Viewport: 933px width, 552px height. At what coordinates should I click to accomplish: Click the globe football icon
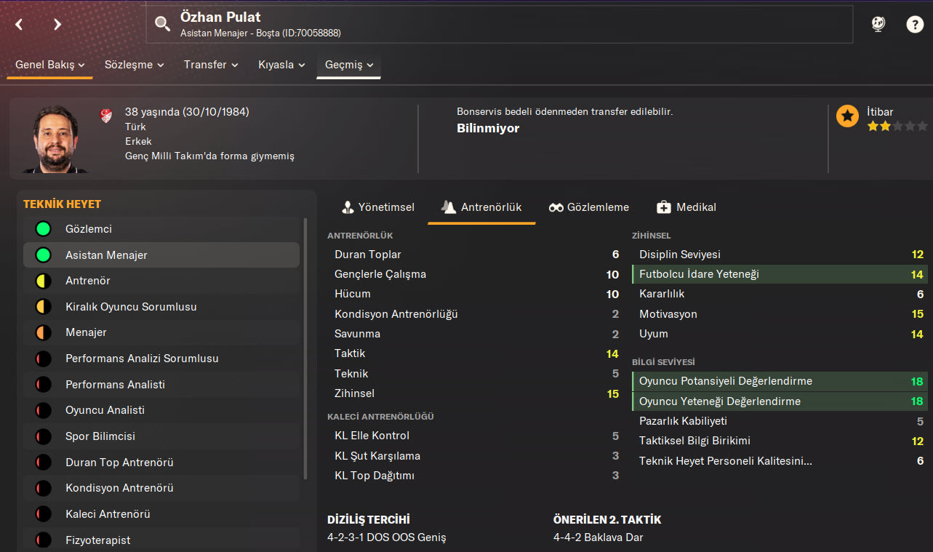click(x=878, y=24)
